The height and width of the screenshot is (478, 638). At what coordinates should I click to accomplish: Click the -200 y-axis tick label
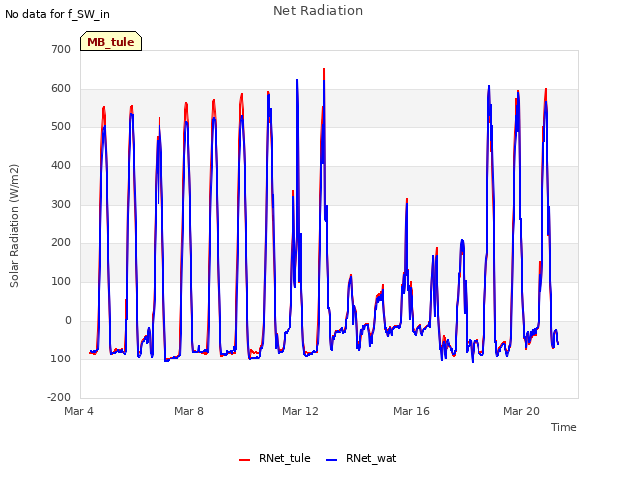59,397
